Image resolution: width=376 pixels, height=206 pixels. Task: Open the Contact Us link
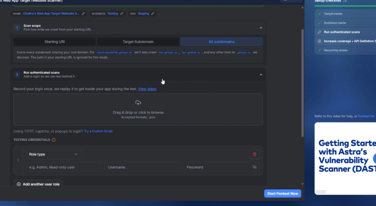coord(366,116)
